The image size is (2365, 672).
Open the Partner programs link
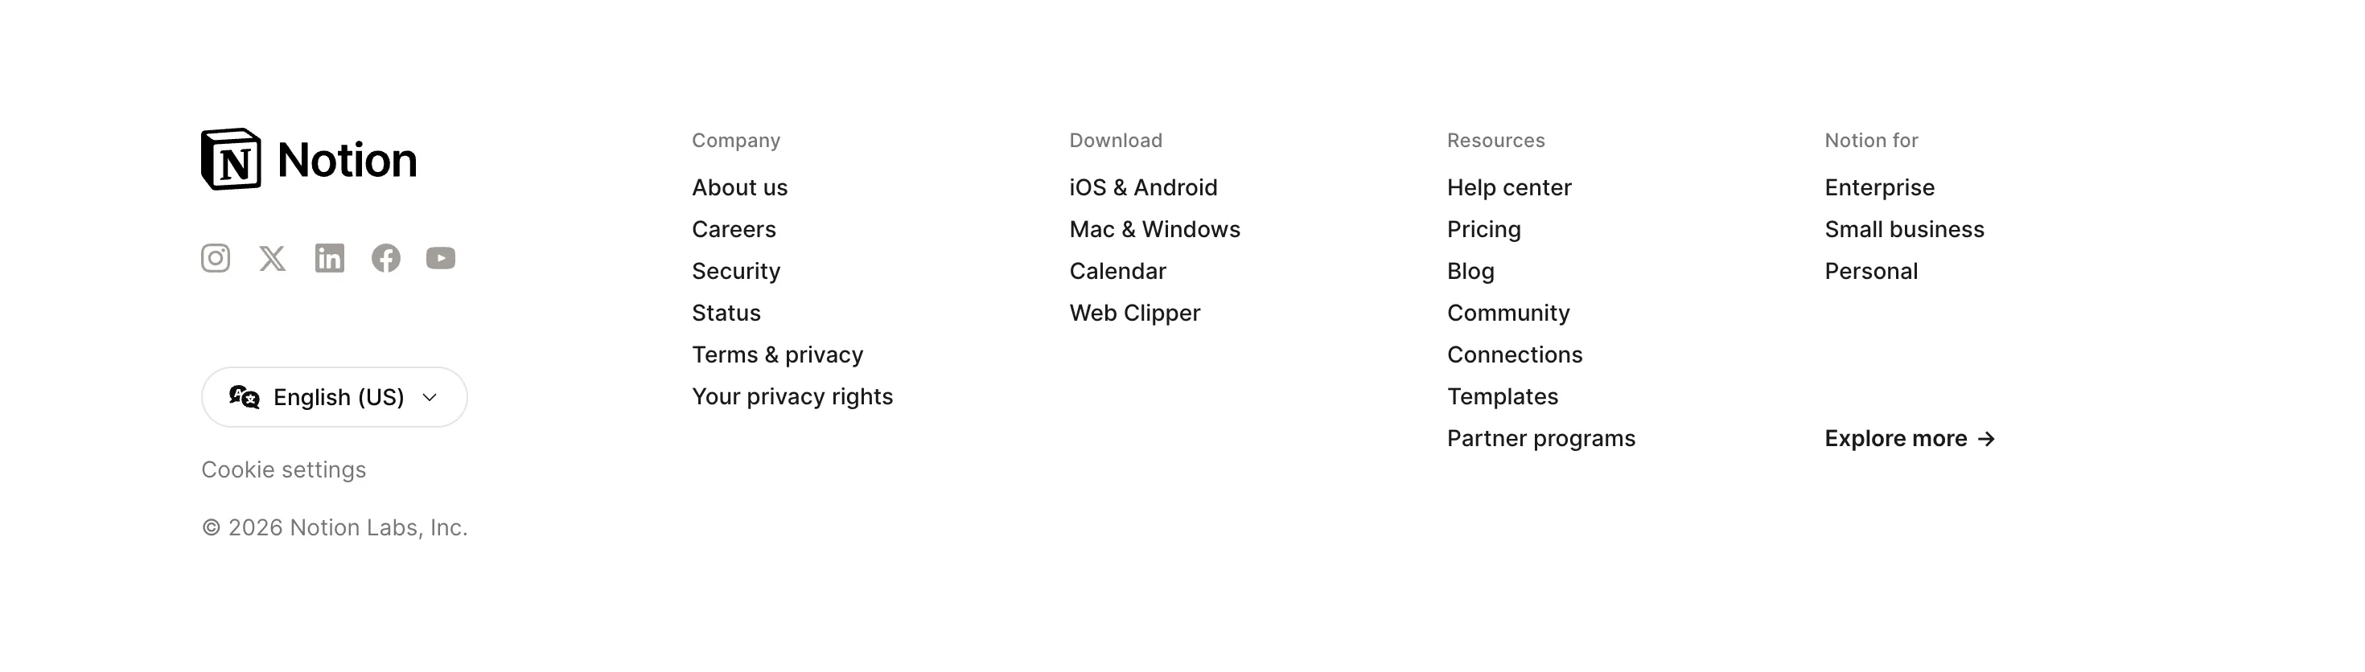[1541, 439]
